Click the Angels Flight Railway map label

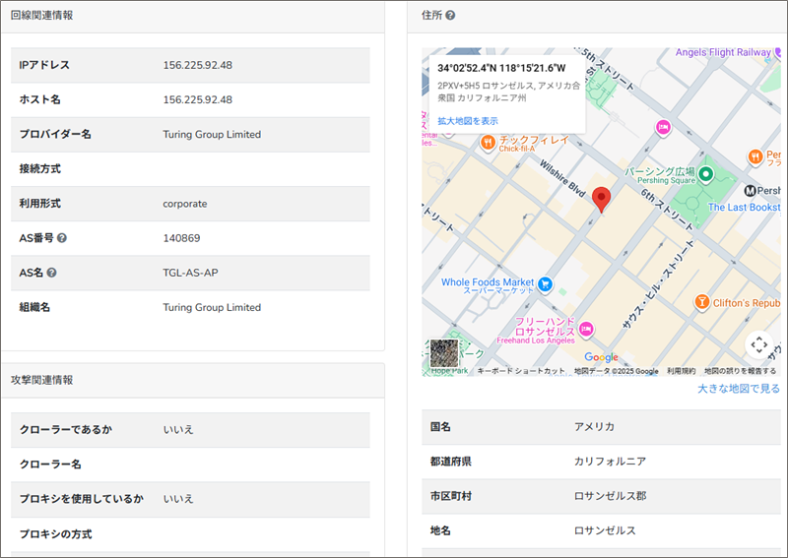[722, 52]
